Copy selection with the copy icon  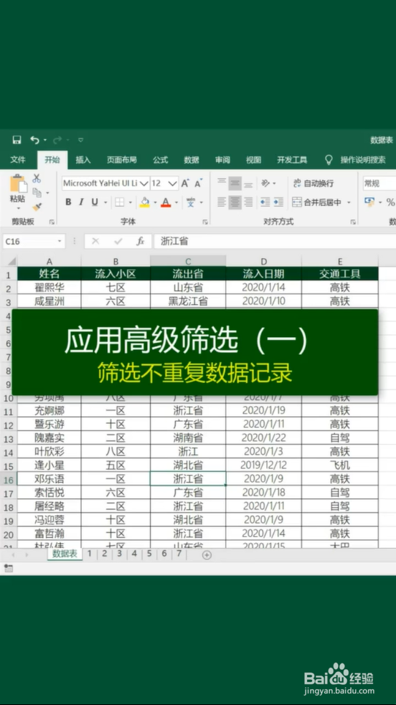click(x=37, y=192)
